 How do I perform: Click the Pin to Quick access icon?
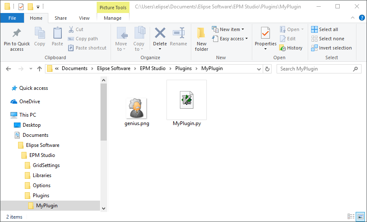tap(17, 34)
